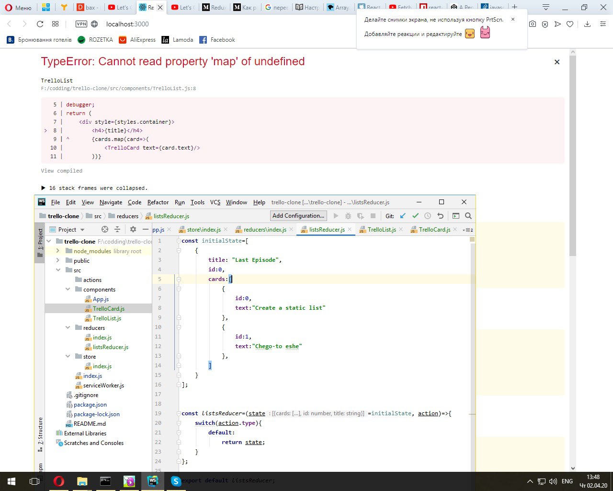This screenshot has height=491, width=613.
Task: Click the View compiled link
Action: click(x=62, y=171)
